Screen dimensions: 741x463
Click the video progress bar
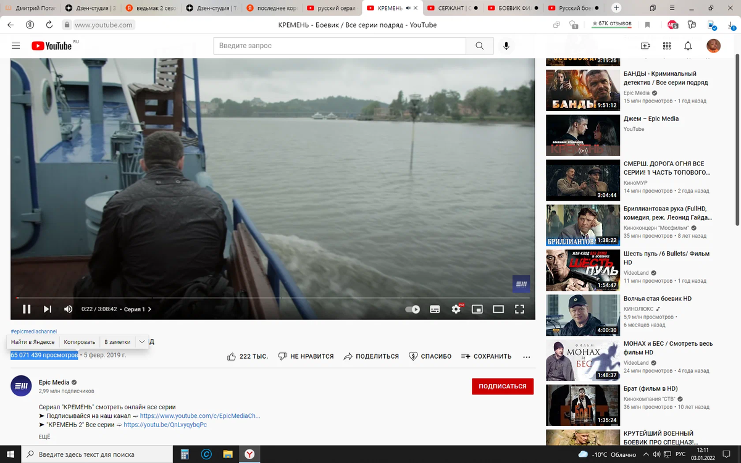click(x=272, y=298)
